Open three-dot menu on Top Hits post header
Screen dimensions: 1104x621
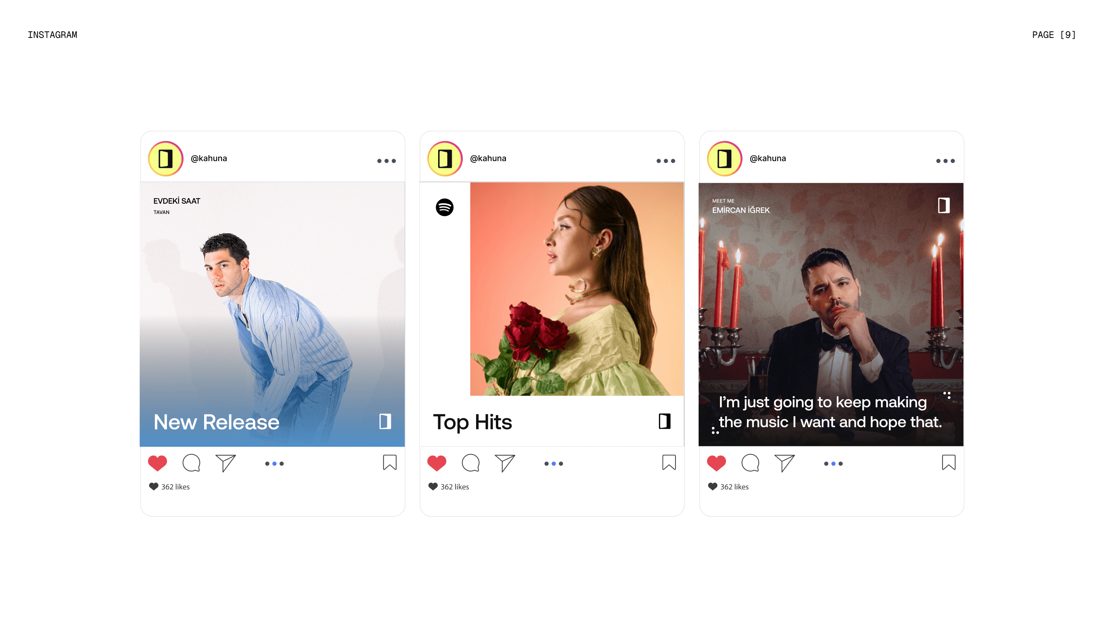pos(665,161)
